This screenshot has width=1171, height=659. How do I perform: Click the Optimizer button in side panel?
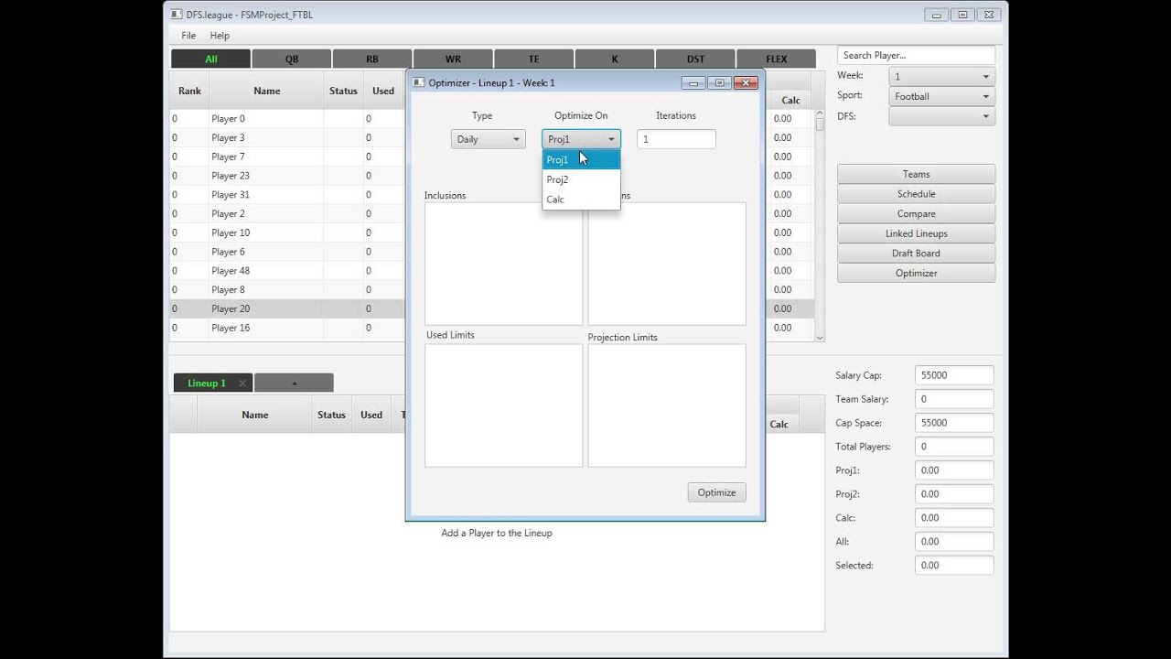pyautogui.click(x=916, y=273)
